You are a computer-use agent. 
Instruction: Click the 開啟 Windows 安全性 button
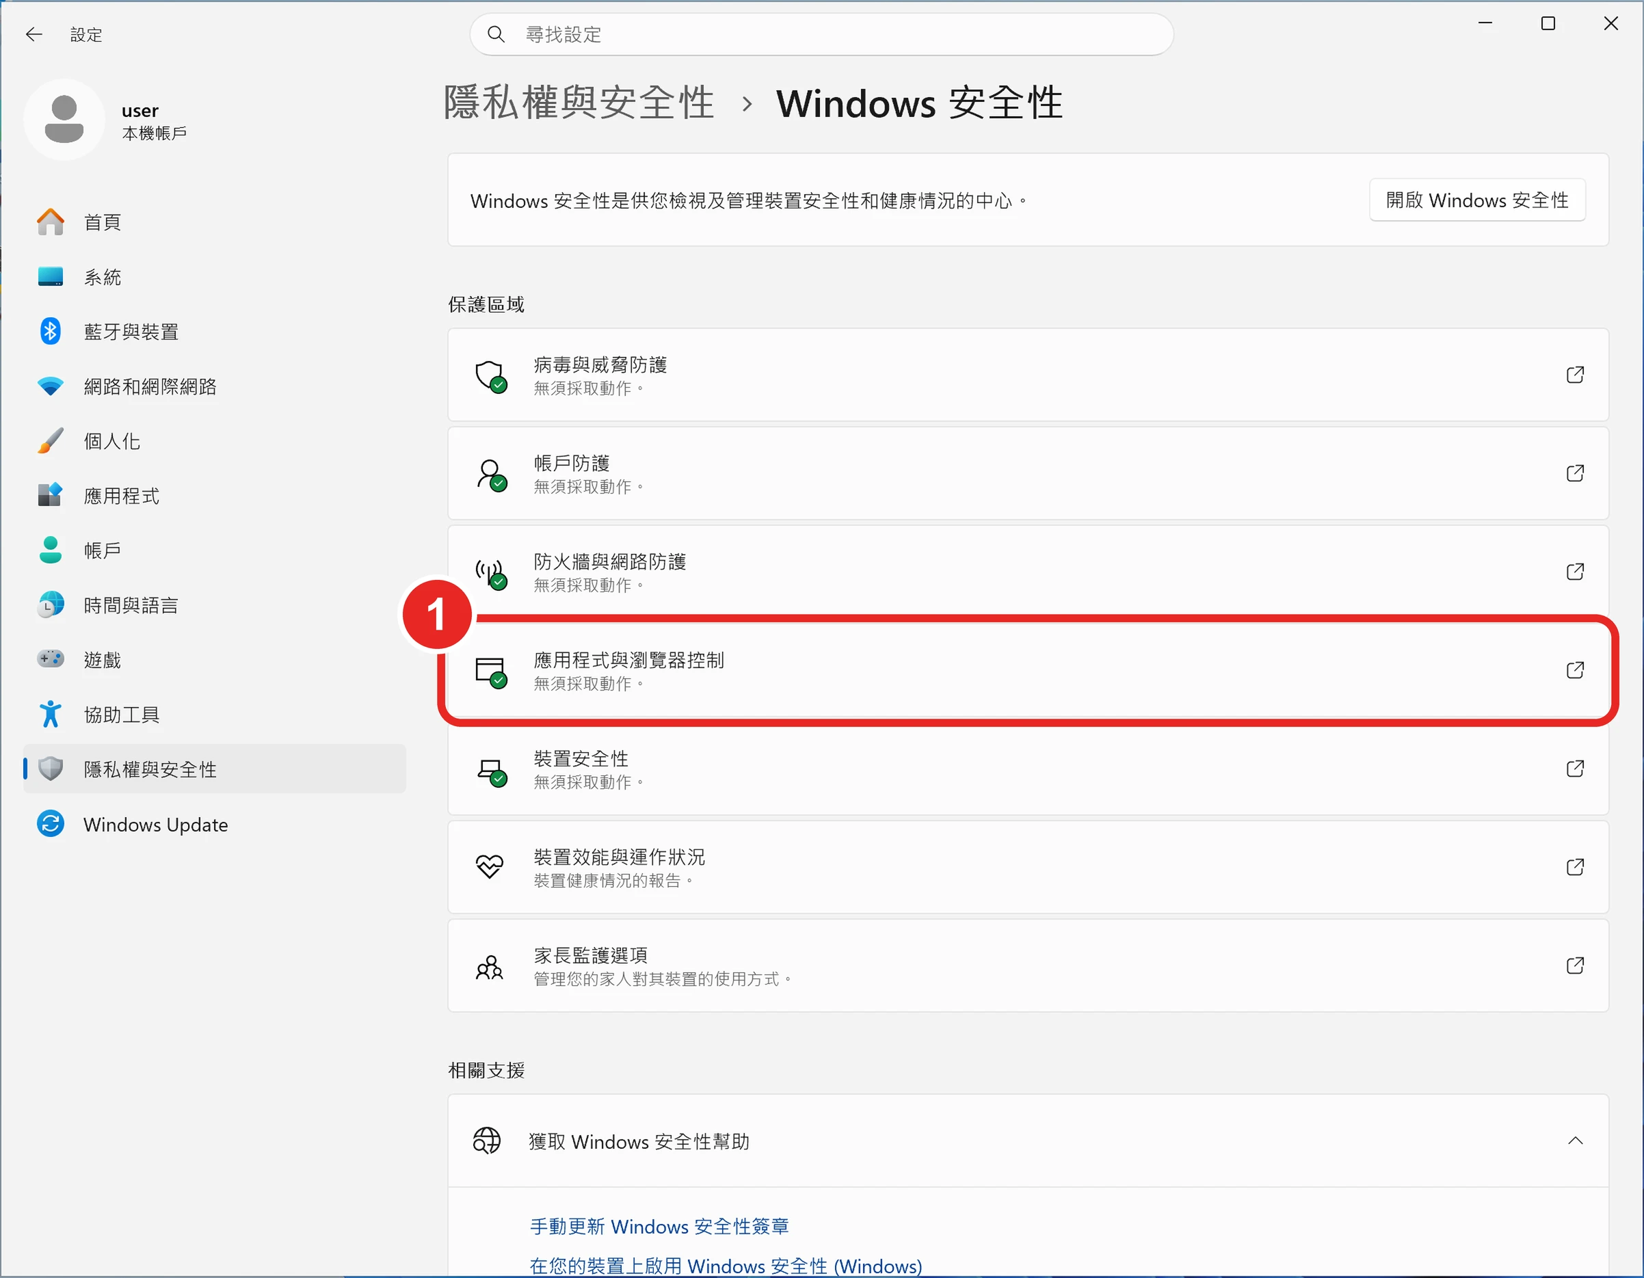click(x=1477, y=200)
